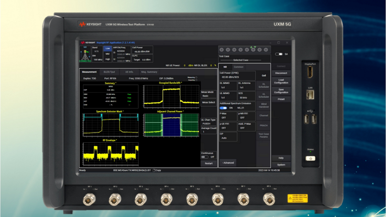Open the SCS 30 kHz setting

click(247, 95)
